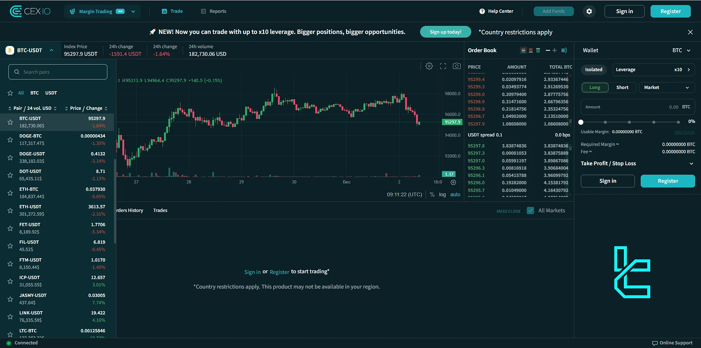Favorite the BTC-USDT pair star
Image resolution: width=701 pixels, height=348 pixels.
coord(10,122)
